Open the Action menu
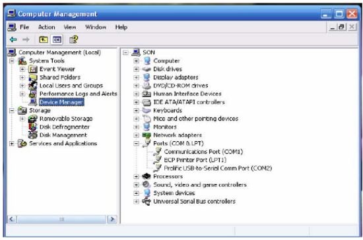 tap(47, 27)
